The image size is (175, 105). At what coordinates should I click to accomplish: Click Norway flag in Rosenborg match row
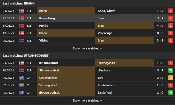point(21,18)
